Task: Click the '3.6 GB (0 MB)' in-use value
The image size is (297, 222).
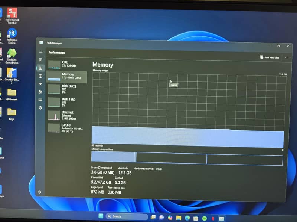Action: tap(103, 172)
